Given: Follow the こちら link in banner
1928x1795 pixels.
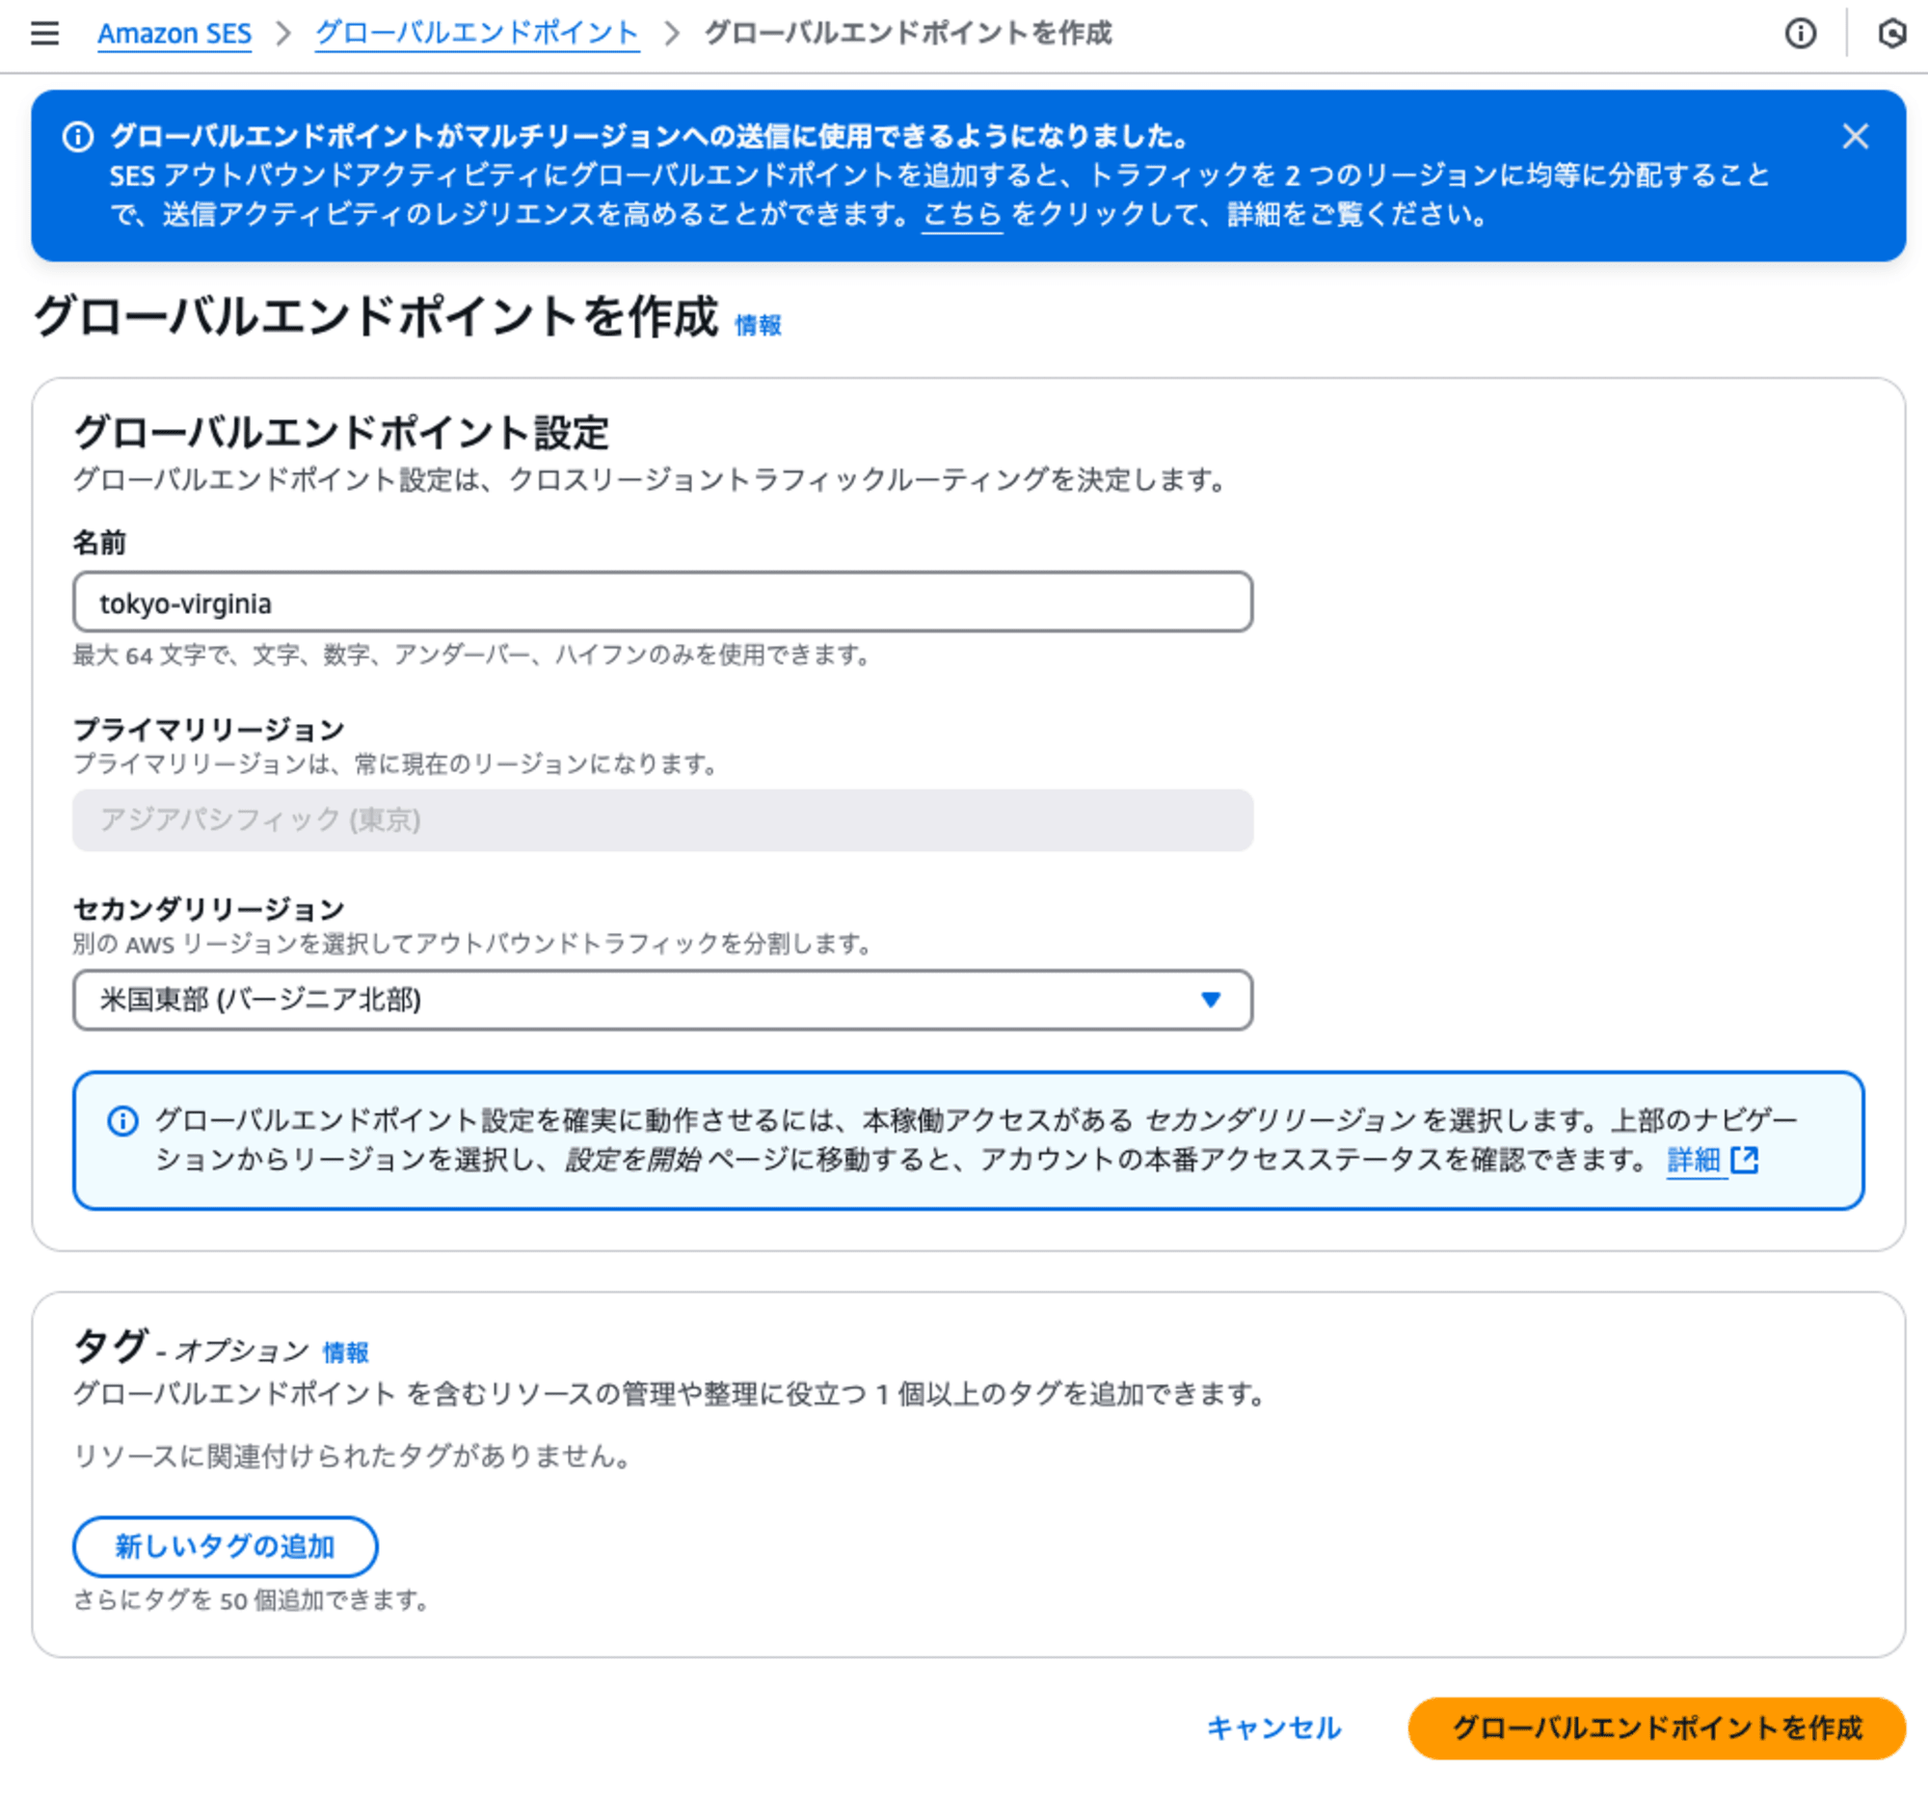Looking at the screenshot, I should [x=961, y=214].
